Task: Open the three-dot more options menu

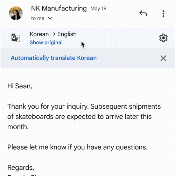Action: coord(163,14)
